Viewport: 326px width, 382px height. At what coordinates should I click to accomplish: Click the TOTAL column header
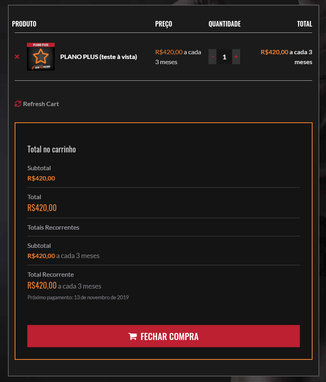click(x=305, y=24)
